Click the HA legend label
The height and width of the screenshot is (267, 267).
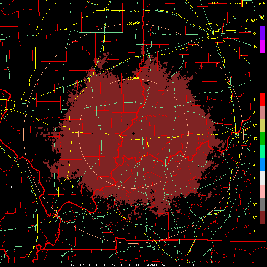pyautogui.click(x=255, y=99)
